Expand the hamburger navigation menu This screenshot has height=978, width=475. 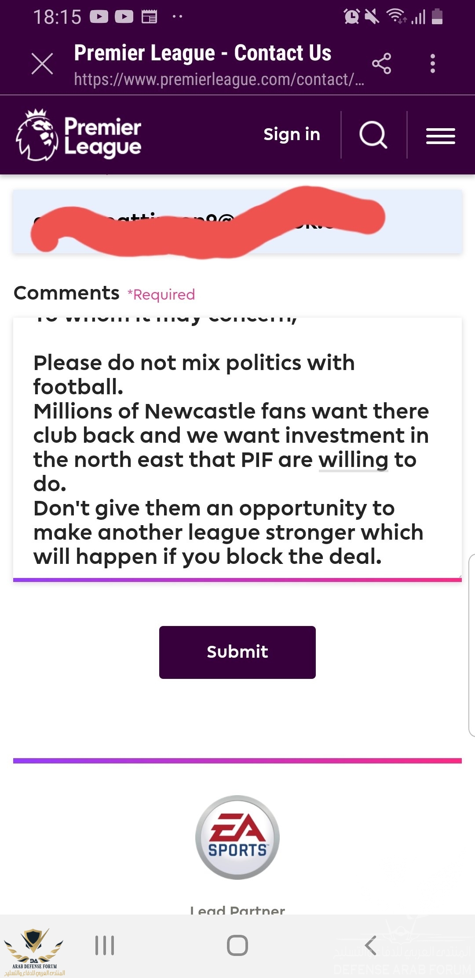click(440, 136)
